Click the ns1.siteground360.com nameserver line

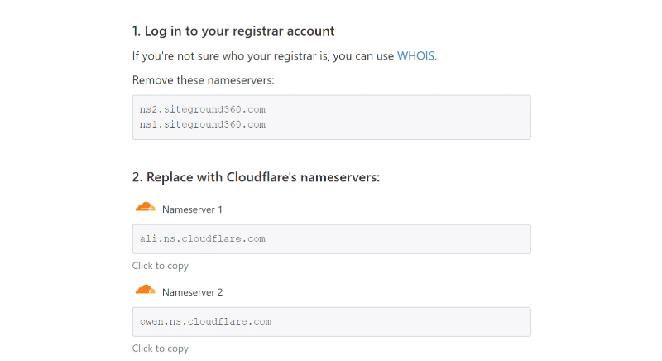point(202,124)
